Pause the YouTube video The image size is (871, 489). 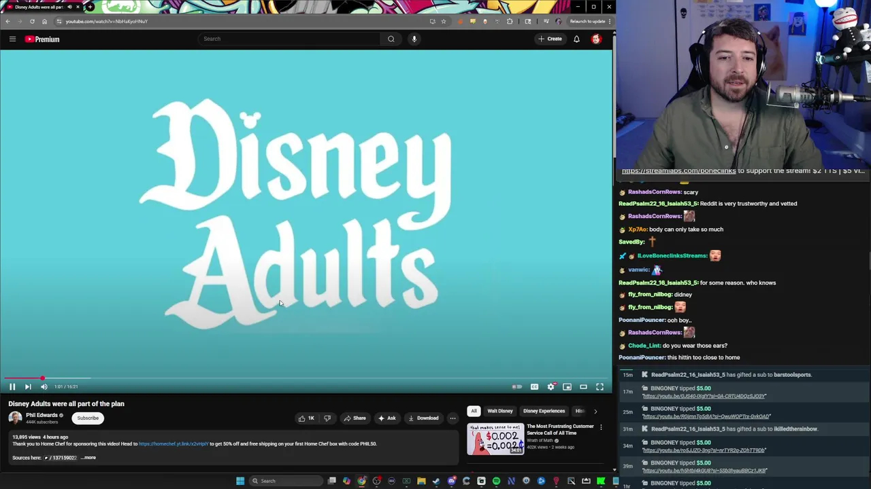click(x=12, y=386)
